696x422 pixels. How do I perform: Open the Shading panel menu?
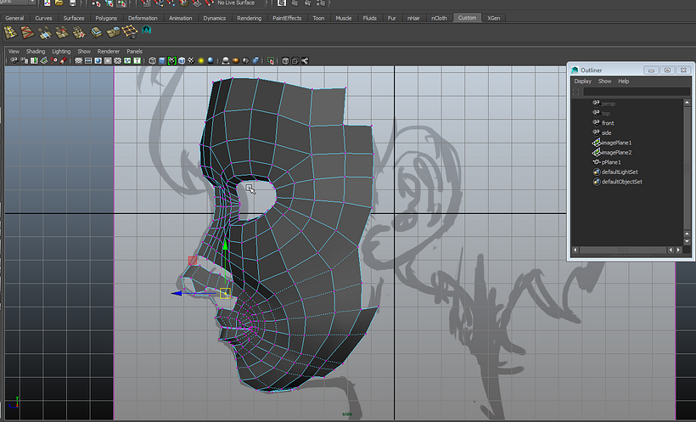[36, 51]
